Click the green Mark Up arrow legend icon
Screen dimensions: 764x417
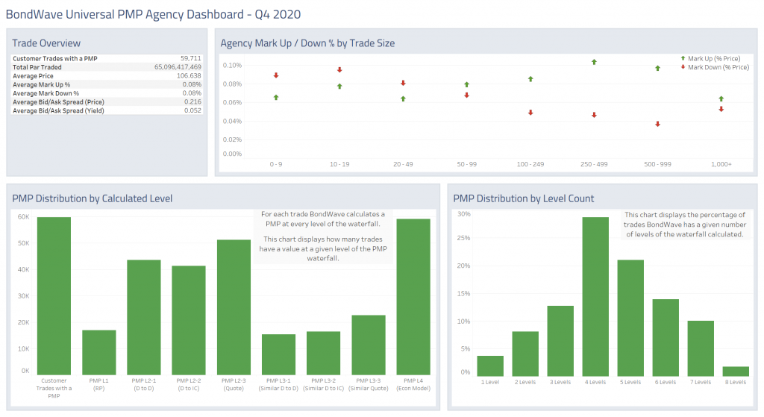point(683,58)
